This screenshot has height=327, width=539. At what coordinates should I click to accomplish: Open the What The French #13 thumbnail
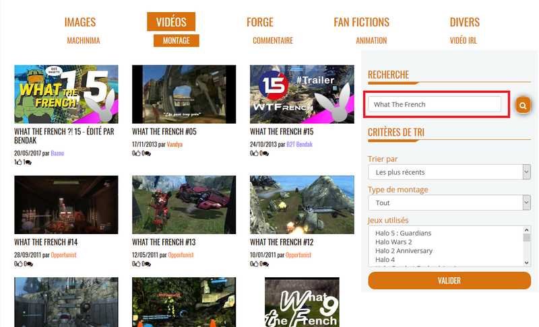coord(184,205)
